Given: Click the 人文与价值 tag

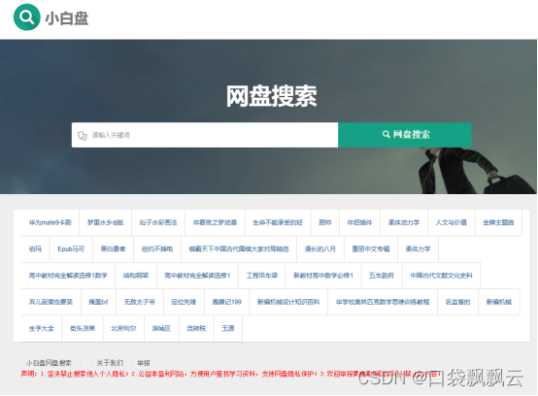Looking at the screenshot, I should tap(452, 222).
